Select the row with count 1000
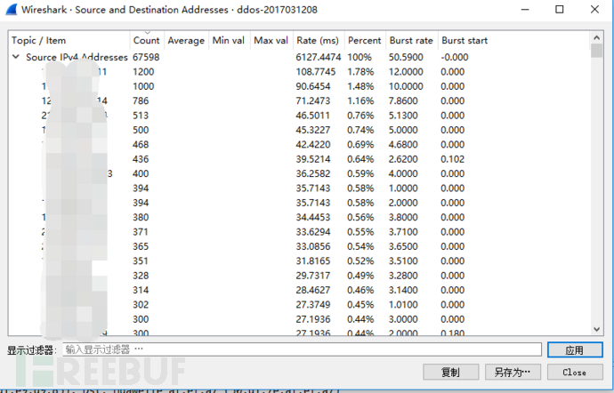Image resolution: width=614 pixels, height=393 pixels. tap(299, 86)
